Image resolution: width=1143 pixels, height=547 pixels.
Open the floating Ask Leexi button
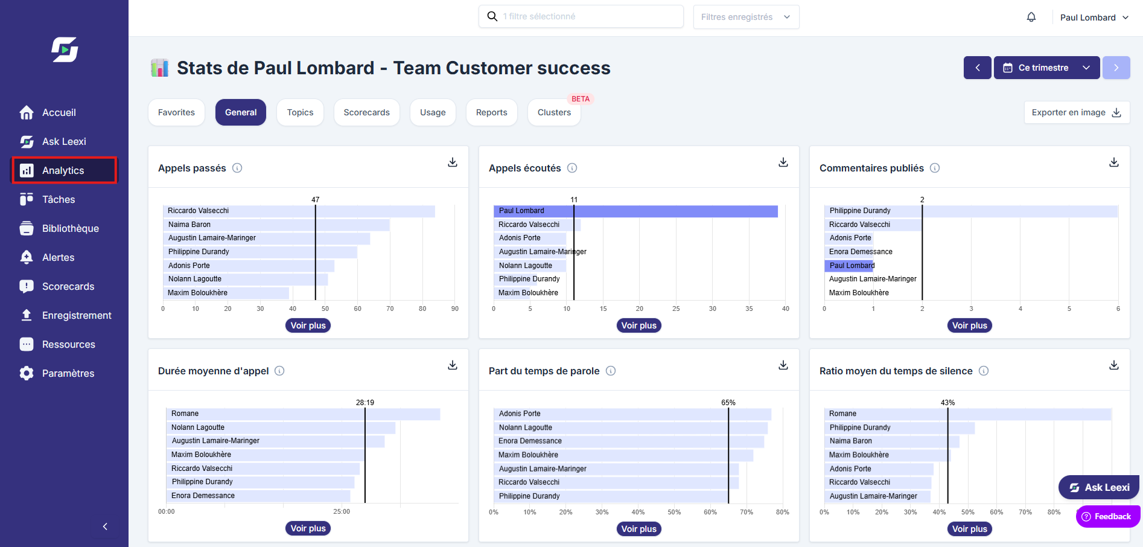tap(1099, 487)
